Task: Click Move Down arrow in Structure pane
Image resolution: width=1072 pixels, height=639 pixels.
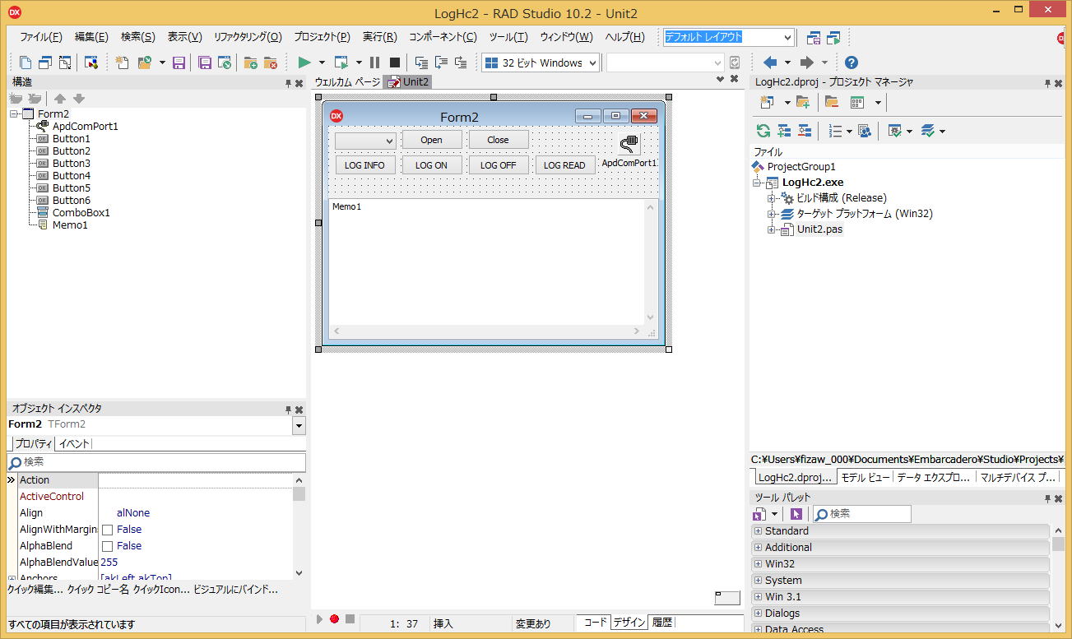Action: 79,99
